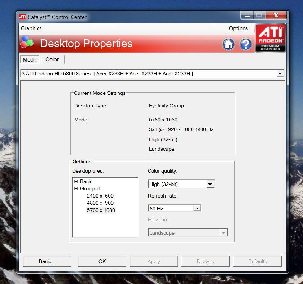Minimize the Catalyst Control Center window

coord(247,15)
